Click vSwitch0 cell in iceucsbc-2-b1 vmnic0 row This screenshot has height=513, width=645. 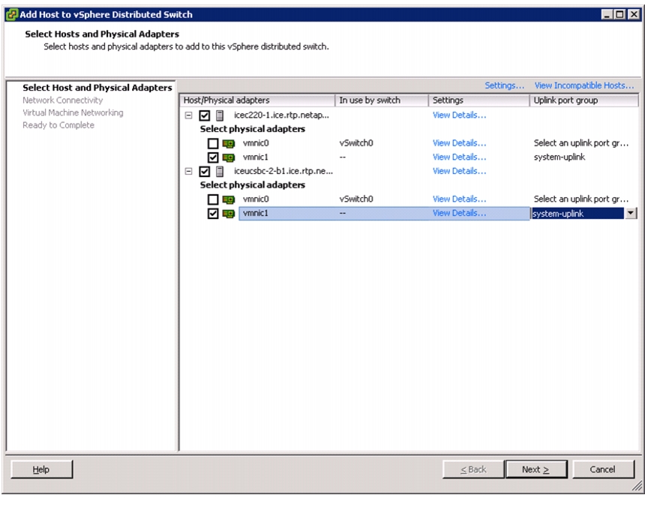click(x=356, y=199)
